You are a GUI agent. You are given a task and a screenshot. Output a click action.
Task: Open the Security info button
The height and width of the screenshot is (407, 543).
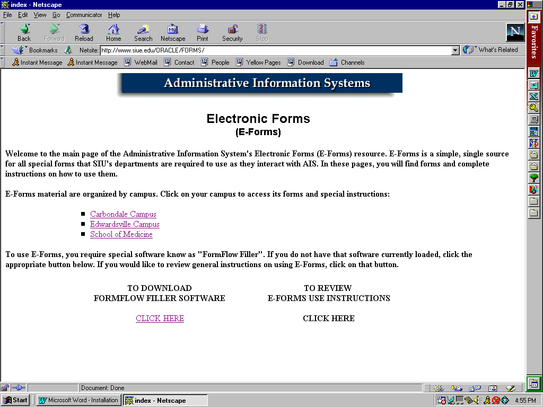coord(232,32)
